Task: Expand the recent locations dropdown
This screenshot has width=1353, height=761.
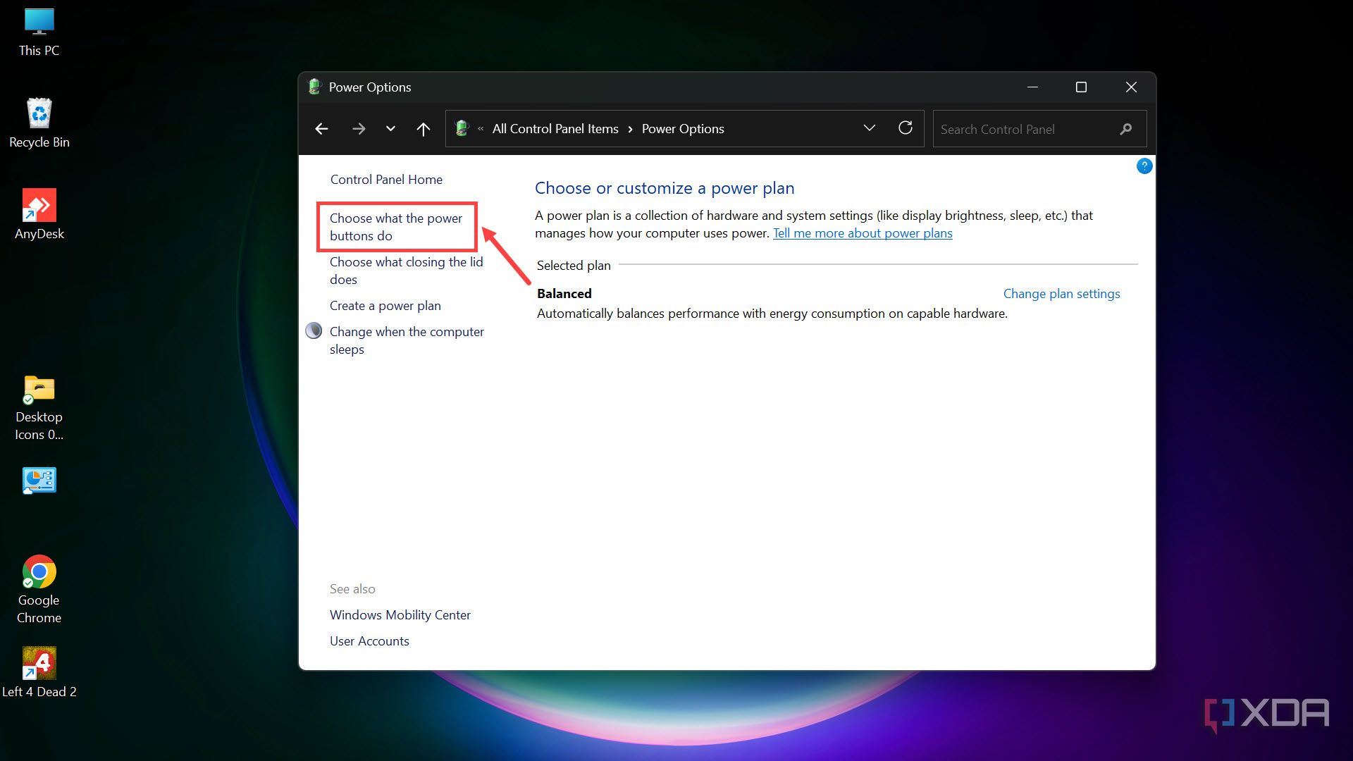Action: point(390,129)
